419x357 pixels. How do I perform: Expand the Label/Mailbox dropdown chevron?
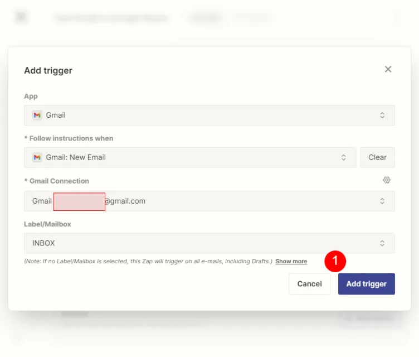point(382,243)
